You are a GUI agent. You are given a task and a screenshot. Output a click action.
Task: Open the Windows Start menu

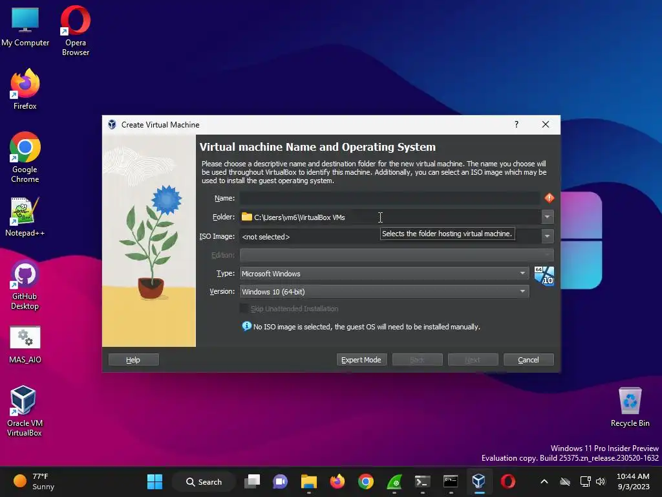tap(155, 481)
